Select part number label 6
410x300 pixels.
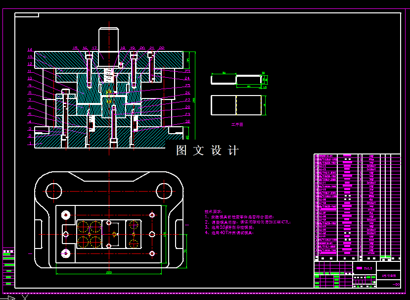click(30, 107)
